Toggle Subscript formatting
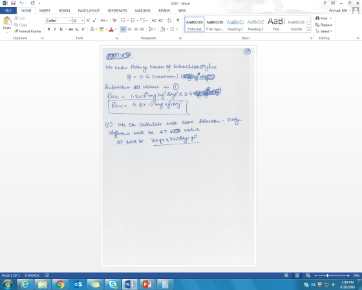The image size is (362, 290). (77, 29)
